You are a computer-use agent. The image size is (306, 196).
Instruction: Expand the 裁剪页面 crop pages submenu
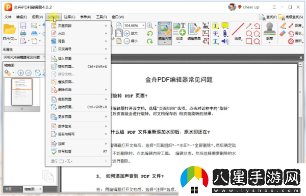(78, 99)
